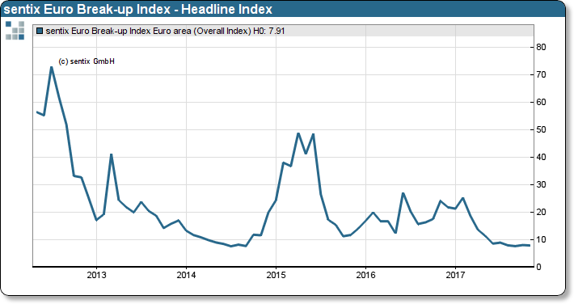Screen dimensions: 574x304
Task: Click the blue legend color square
Action: click(x=40, y=32)
